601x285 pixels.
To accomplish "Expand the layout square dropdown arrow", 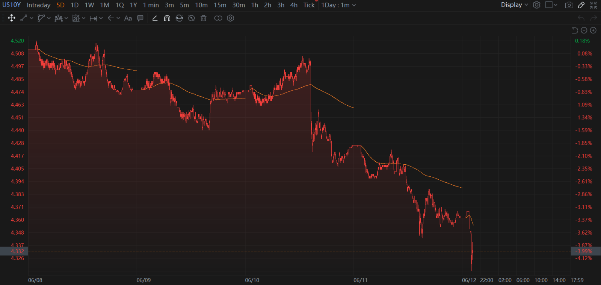I will point(556,5).
